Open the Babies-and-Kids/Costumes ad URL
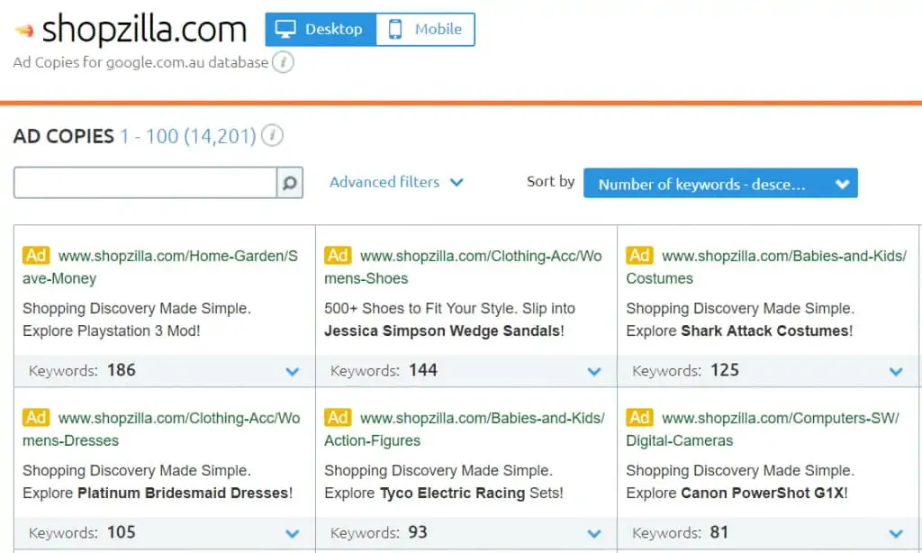 [766, 267]
